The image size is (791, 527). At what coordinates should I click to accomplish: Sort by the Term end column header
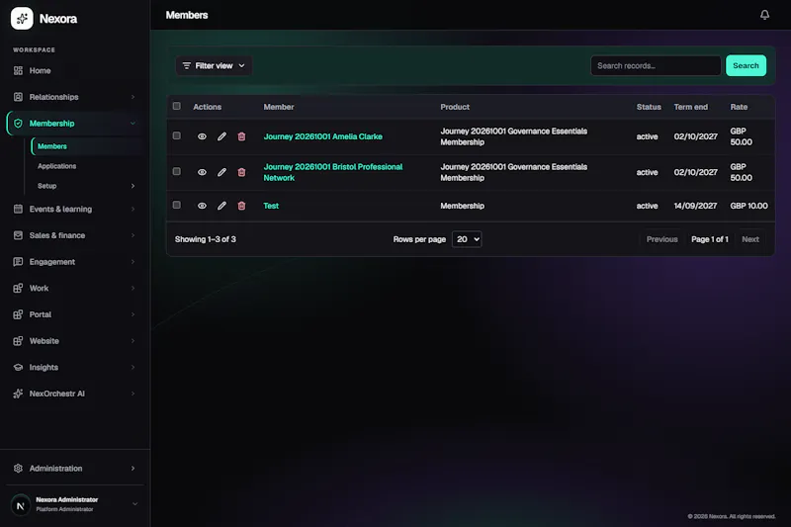tap(690, 107)
